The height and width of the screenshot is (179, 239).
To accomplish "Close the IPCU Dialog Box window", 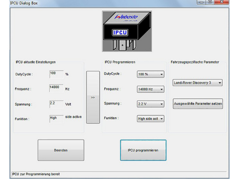I will click(x=226, y=2).
